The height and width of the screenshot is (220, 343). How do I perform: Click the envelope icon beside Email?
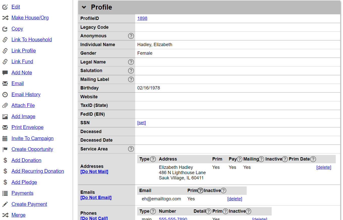(5, 83)
